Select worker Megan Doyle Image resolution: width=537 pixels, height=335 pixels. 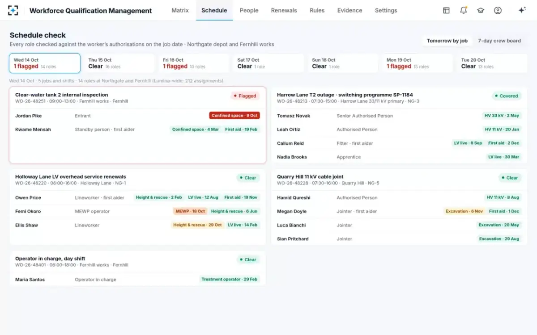click(x=292, y=211)
